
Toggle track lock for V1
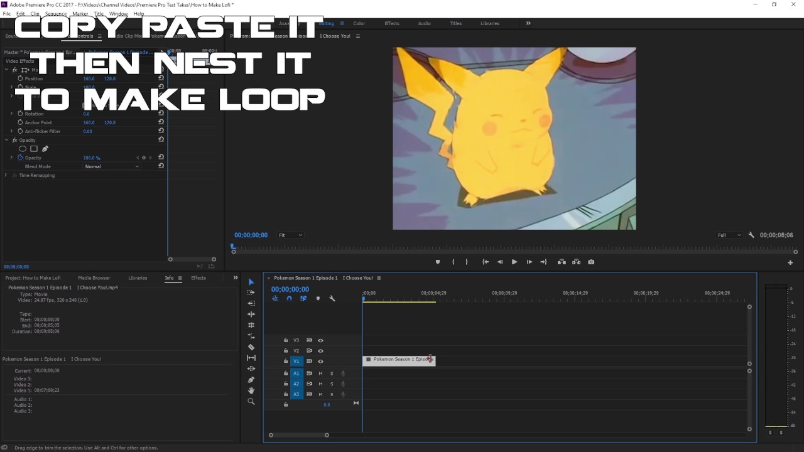(286, 362)
